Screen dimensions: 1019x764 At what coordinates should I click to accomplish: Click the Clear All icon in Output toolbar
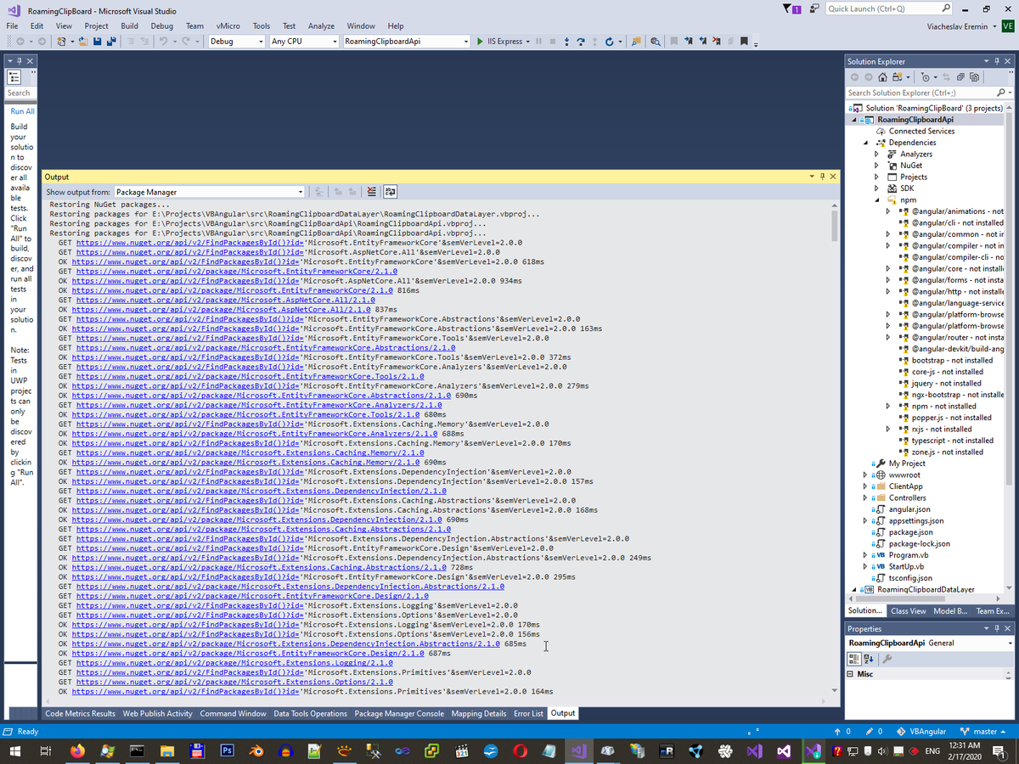[x=371, y=192]
